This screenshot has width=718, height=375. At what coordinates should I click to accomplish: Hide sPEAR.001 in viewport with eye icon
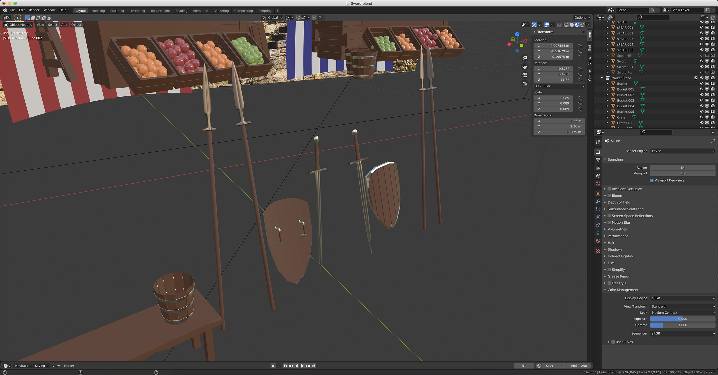[x=701, y=27]
